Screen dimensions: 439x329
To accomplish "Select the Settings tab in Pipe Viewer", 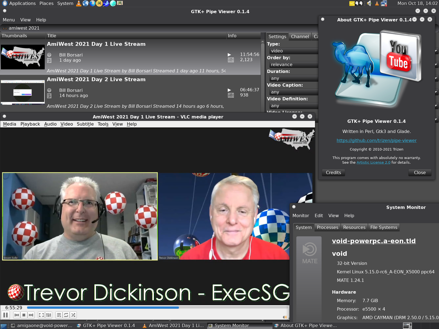I will (277, 36).
